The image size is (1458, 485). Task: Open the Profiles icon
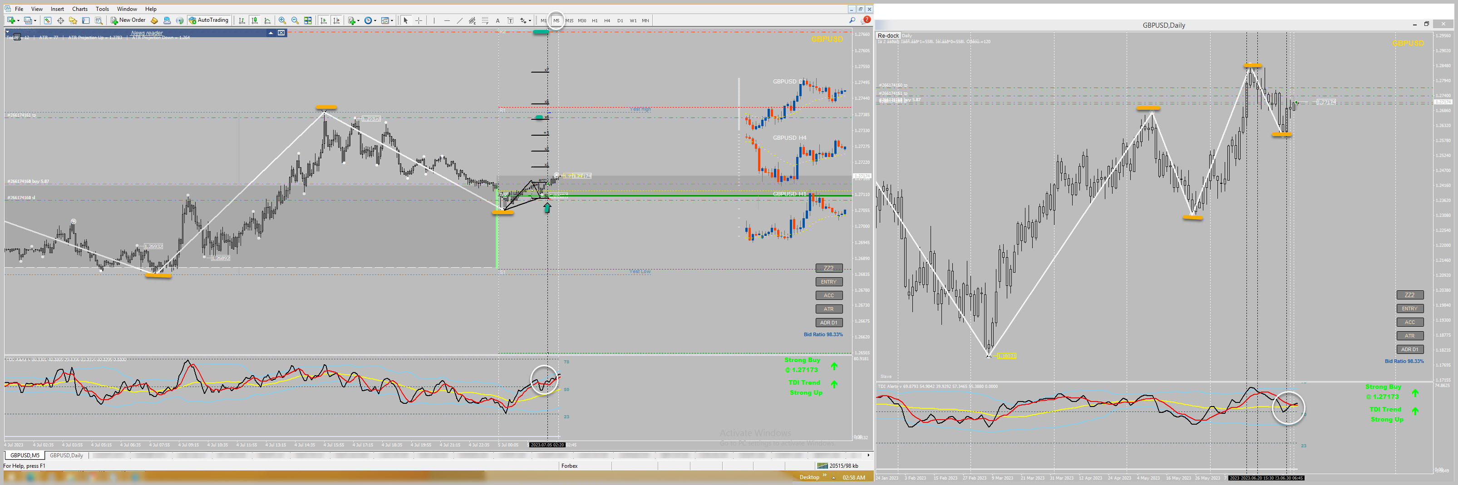[27, 20]
